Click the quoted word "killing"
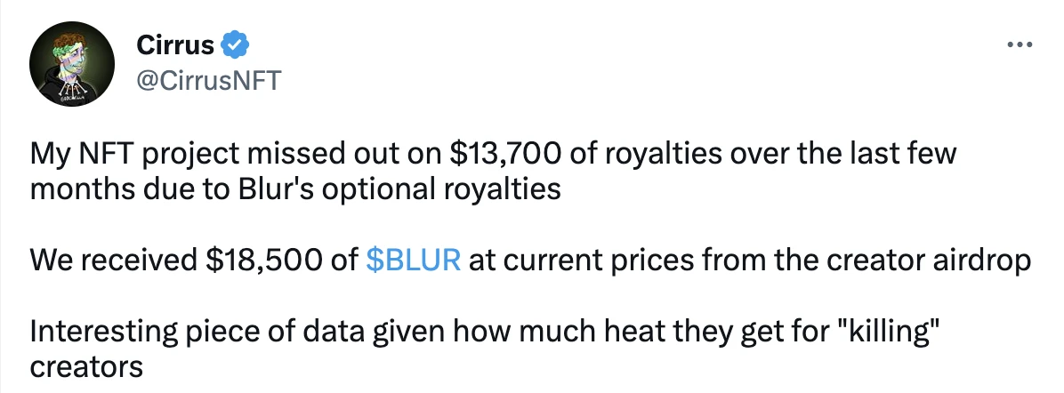 [x=885, y=334]
